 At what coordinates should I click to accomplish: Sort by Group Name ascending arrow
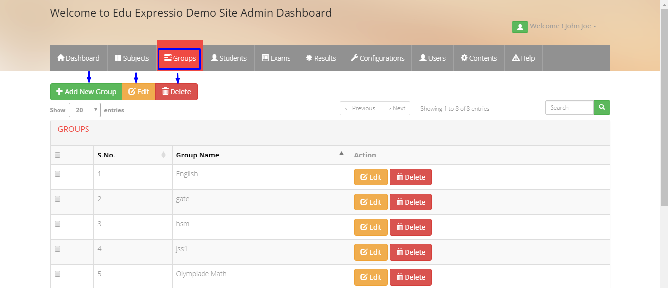pos(341,153)
